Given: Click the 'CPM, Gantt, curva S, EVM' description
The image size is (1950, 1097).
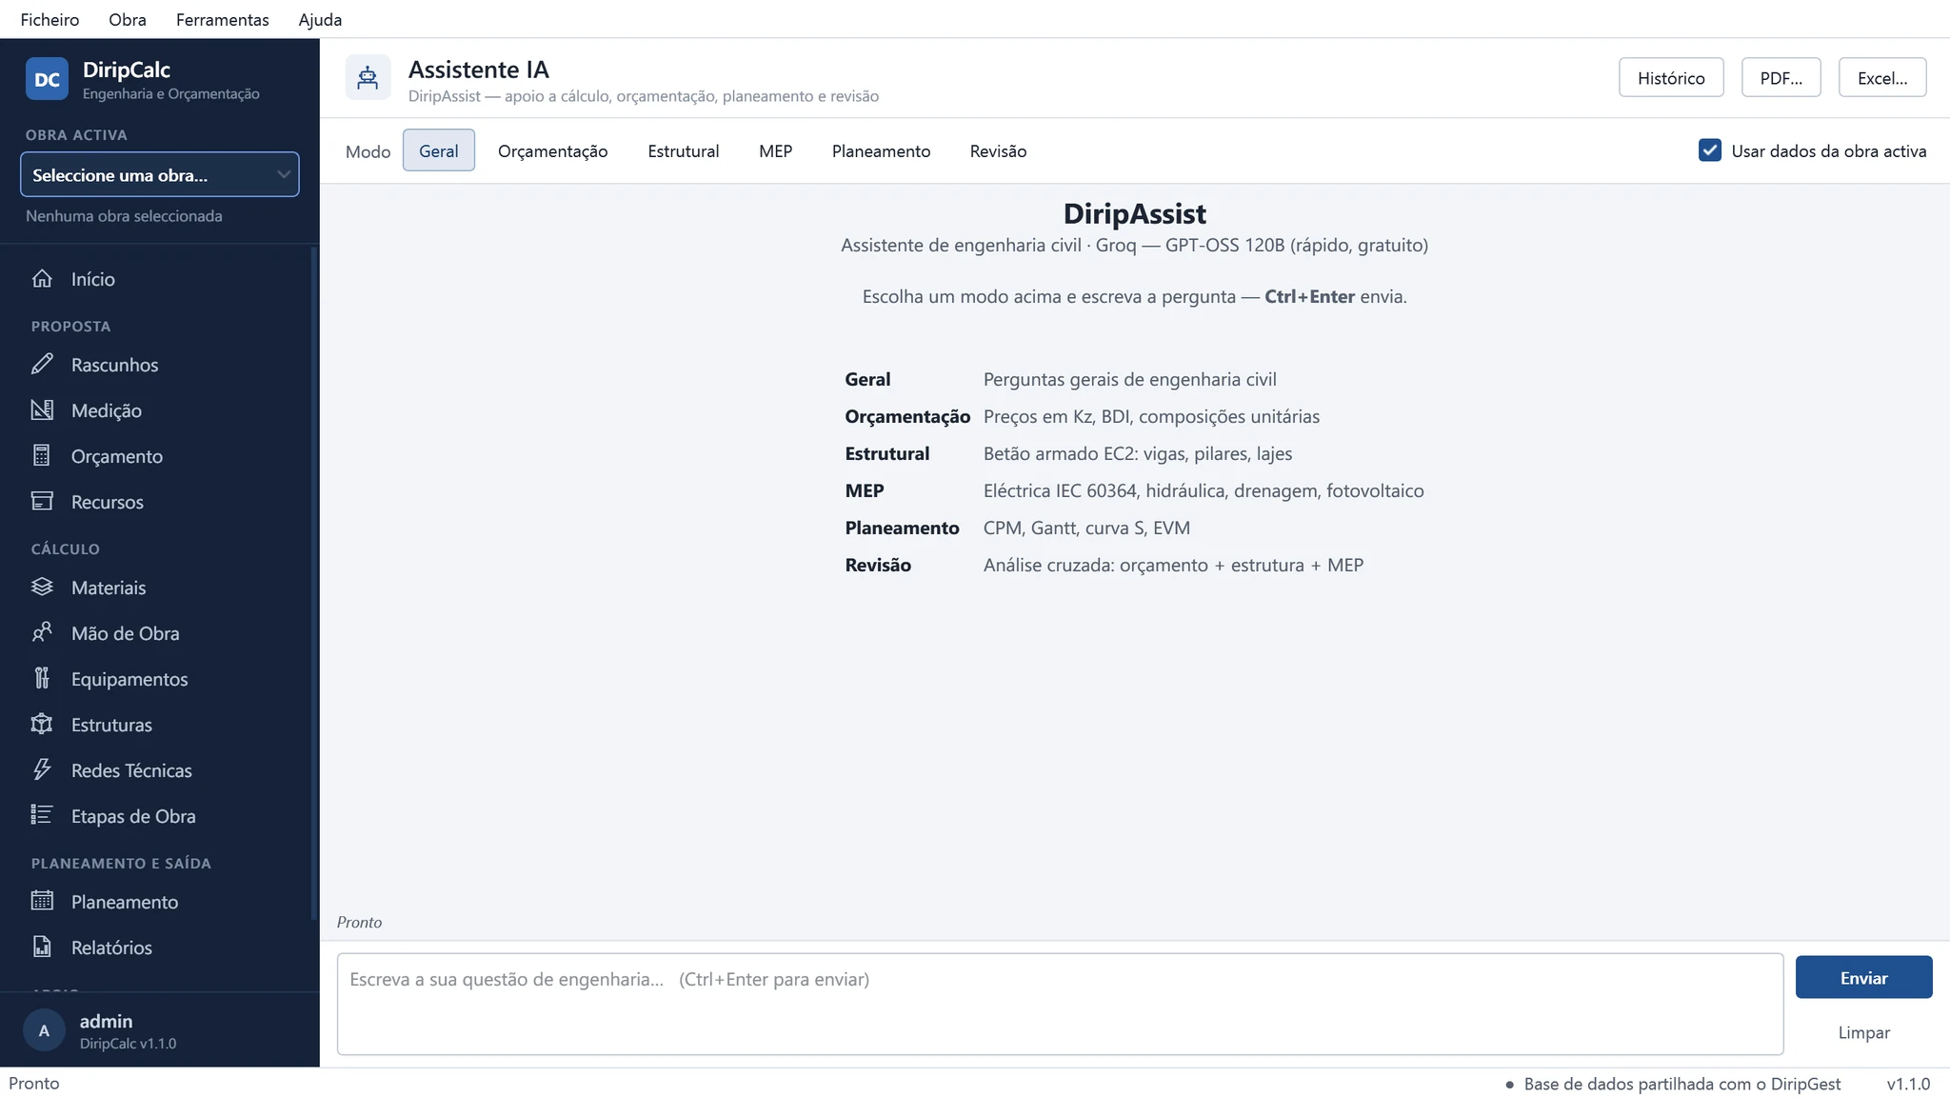Looking at the screenshot, I should (1086, 528).
